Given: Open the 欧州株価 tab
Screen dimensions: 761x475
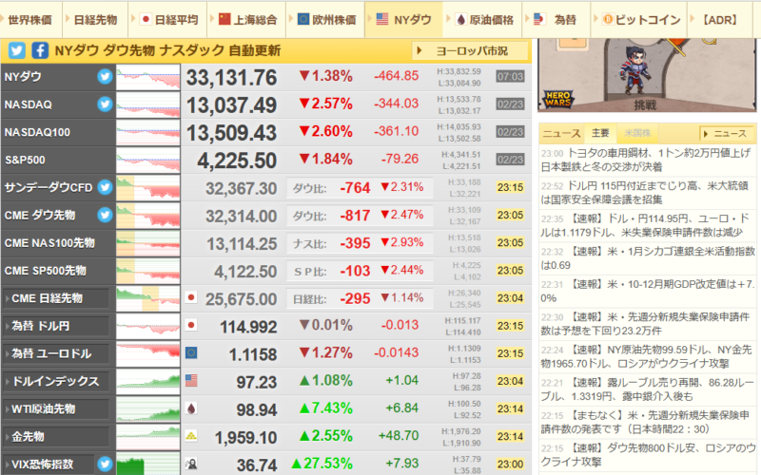Looking at the screenshot, I should point(325,20).
